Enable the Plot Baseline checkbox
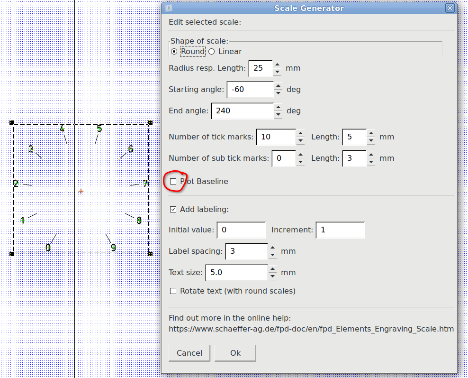Image resolution: width=468 pixels, height=378 pixels. pyautogui.click(x=173, y=181)
